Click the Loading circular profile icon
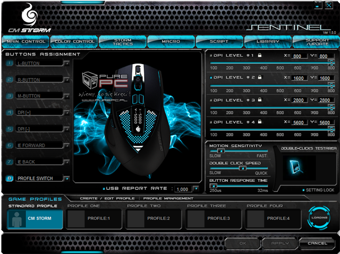 319,217
